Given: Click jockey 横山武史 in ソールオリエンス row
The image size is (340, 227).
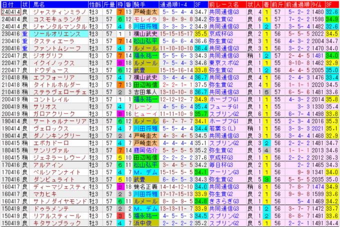Looking at the screenshot, I should pos(146,34).
